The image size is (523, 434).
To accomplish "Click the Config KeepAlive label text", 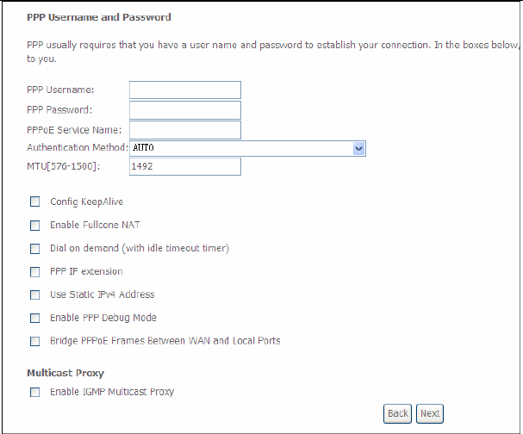I will [x=87, y=201].
